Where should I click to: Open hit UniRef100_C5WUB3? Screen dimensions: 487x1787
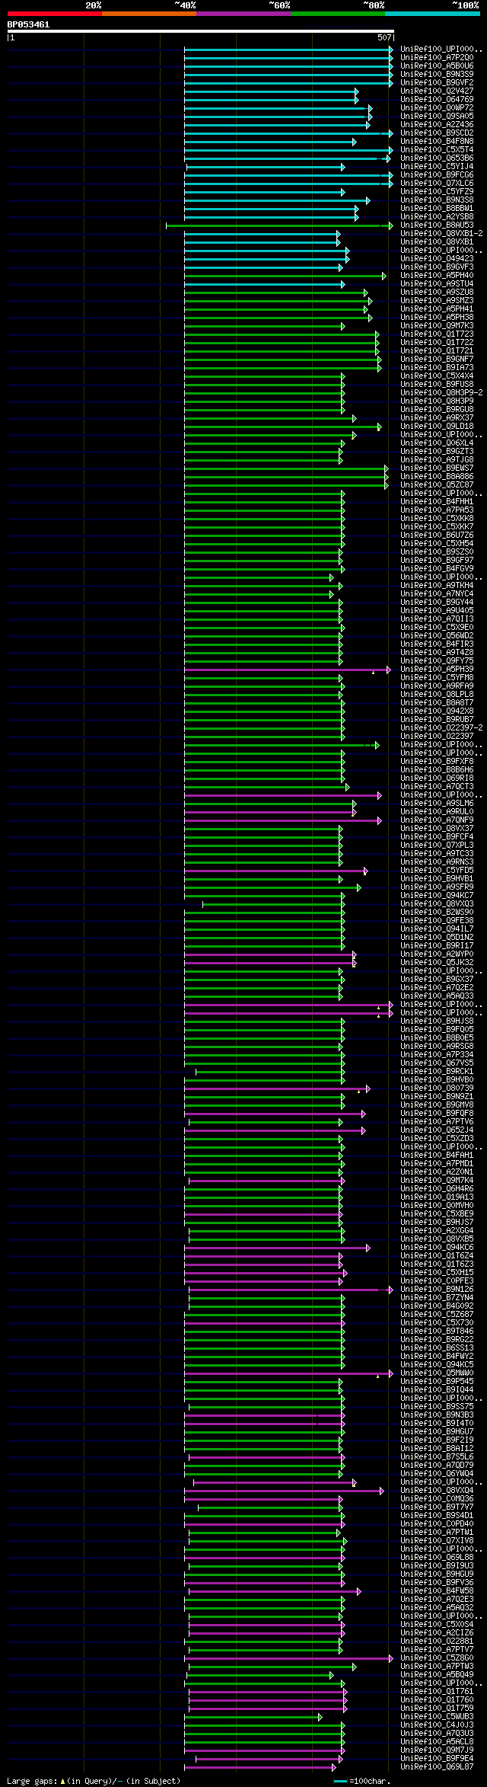(x=437, y=1715)
